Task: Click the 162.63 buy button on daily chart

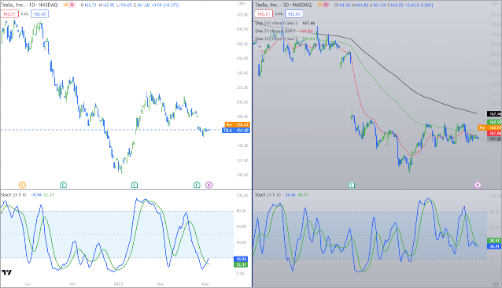Action: (x=39, y=14)
